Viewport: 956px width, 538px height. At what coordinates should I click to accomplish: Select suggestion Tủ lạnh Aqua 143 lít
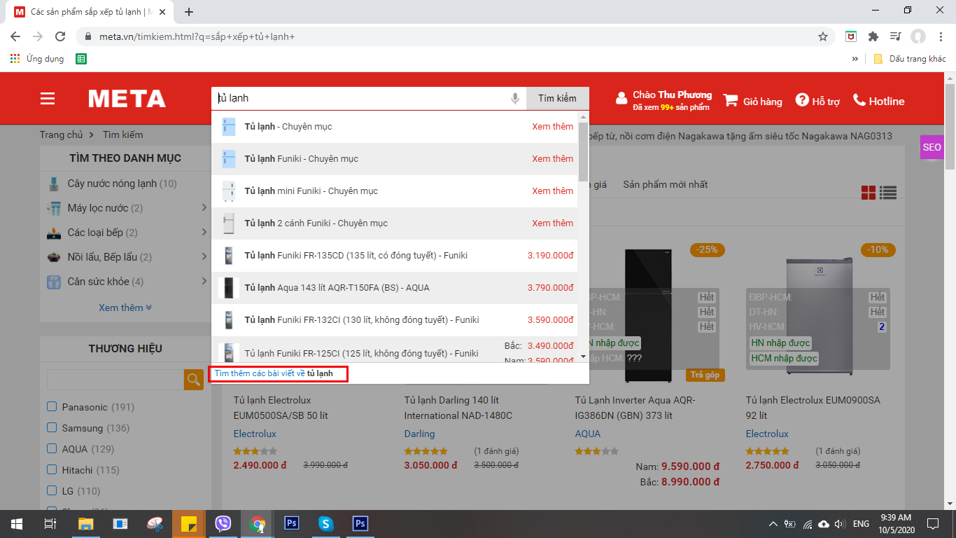point(395,288)
